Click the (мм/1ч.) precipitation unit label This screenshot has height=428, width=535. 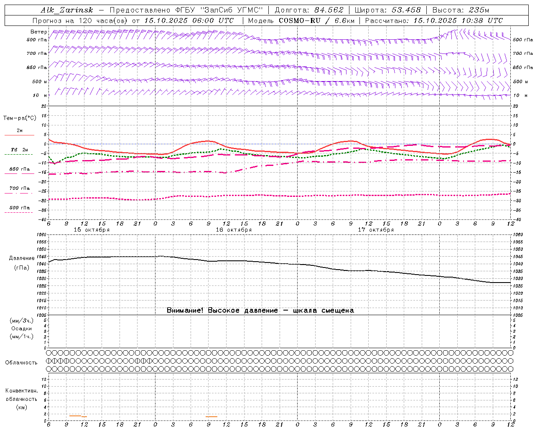tap(22, 336)
